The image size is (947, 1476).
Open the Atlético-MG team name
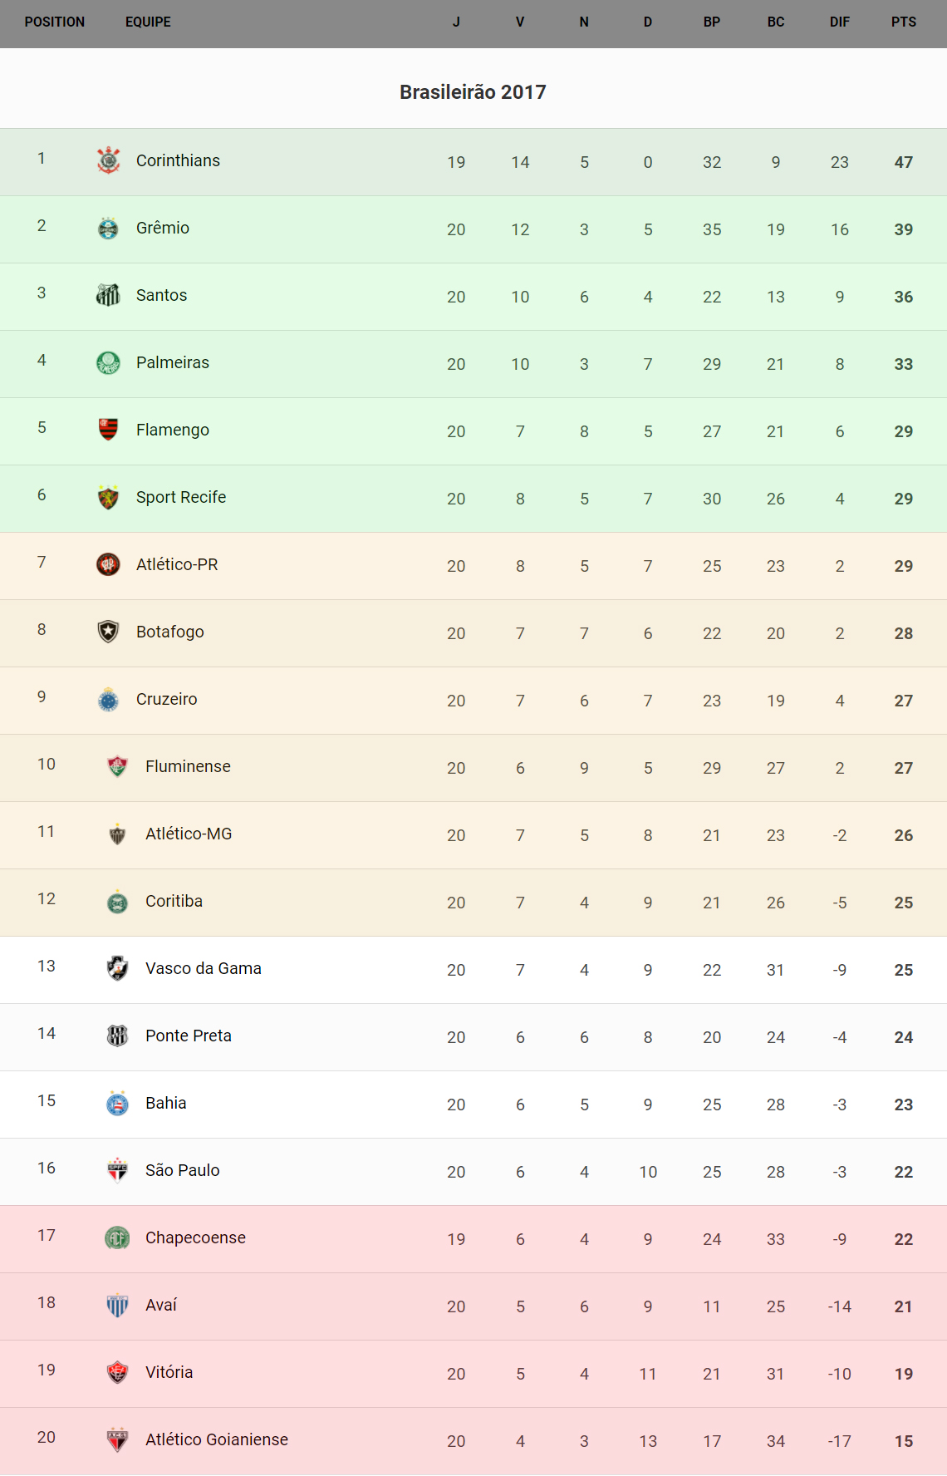189,834
